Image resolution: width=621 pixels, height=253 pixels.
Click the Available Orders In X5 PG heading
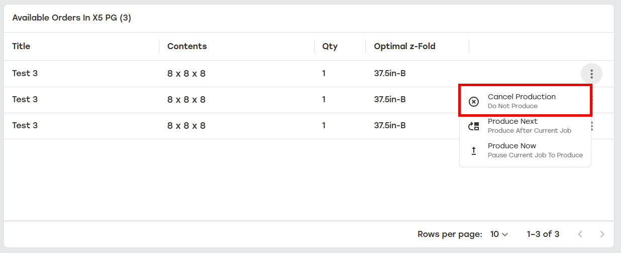(x=71, y=18)
